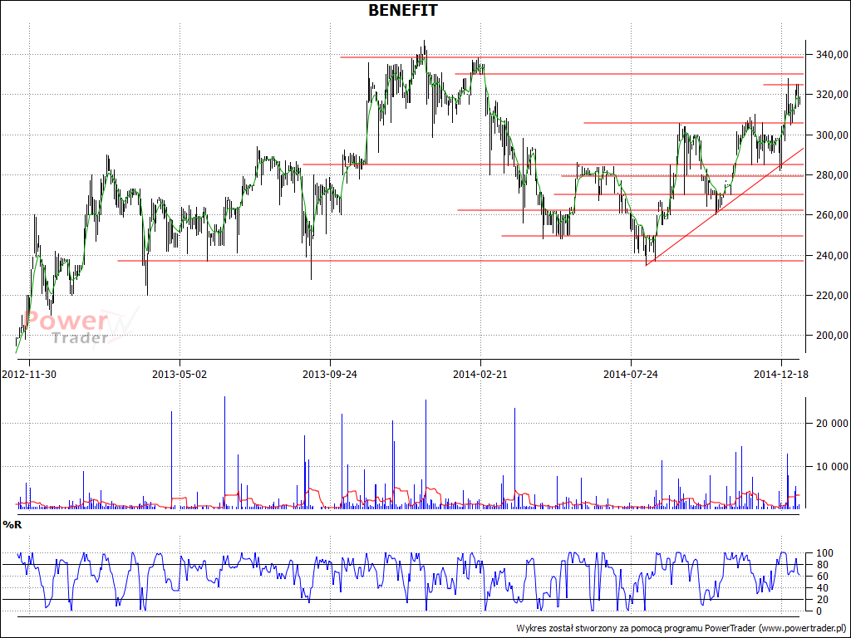Click the 2013-09-24 date label

click(x=330, y=375)
